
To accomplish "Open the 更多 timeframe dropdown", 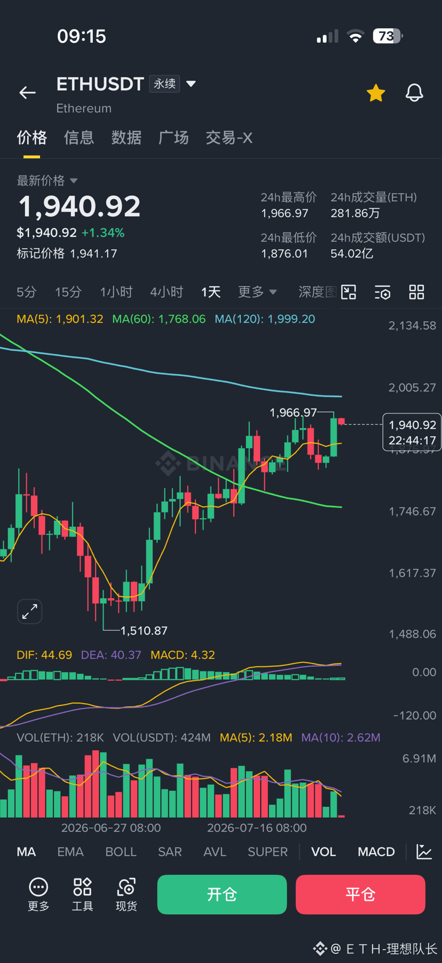I will pos(257,292).
